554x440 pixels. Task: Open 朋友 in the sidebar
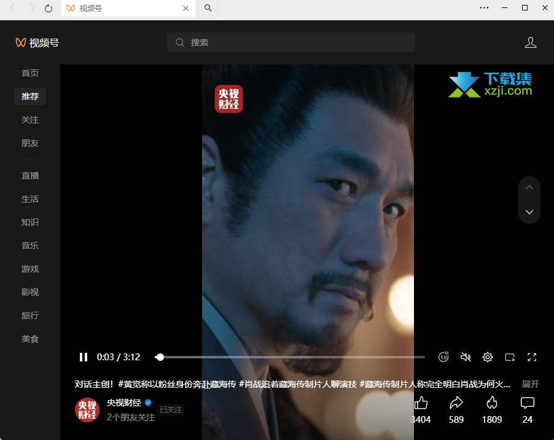point(30,143)
